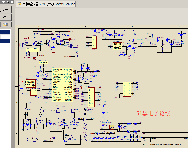The image size is (188, 148).
Task: Select the Sheet1.SchDoc document tab
Action: [46, 4]
